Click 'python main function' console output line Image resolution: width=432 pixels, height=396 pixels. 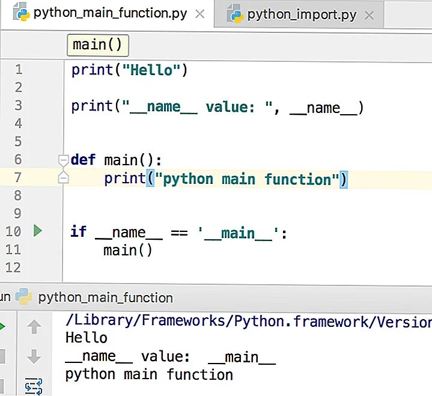coord(149,375)
